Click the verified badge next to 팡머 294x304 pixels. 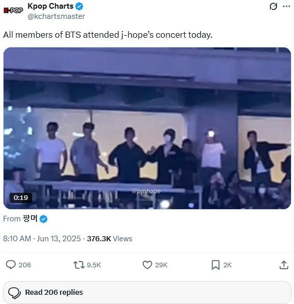[x=43, y=219]
